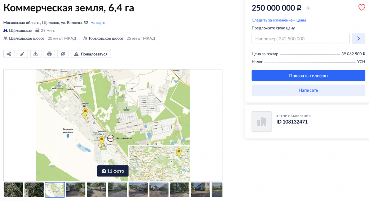Add listing to favorites with heart icon
The width and height of the screenshot is (369, 201).
[361, 8]
